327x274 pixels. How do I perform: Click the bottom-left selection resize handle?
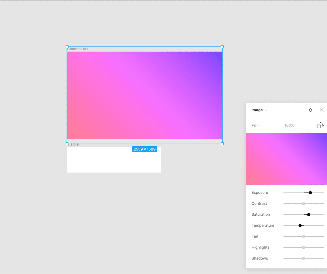coord(67,144)
